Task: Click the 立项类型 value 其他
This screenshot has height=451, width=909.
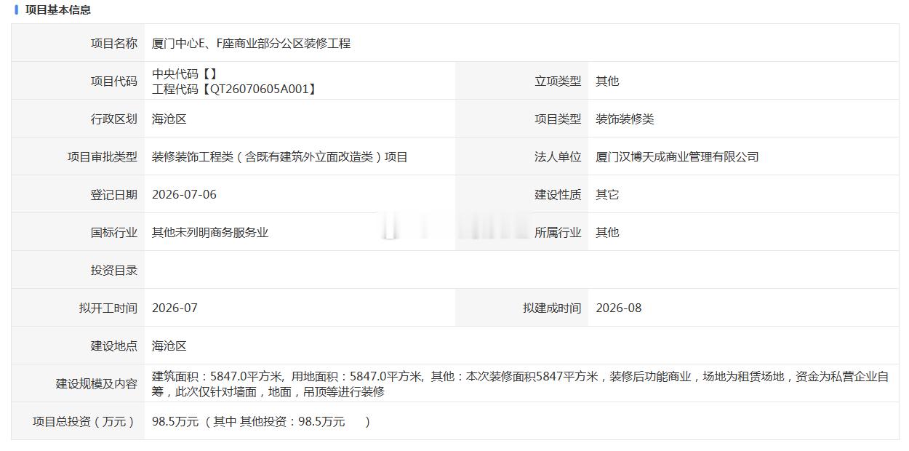Action: [607, 81]
